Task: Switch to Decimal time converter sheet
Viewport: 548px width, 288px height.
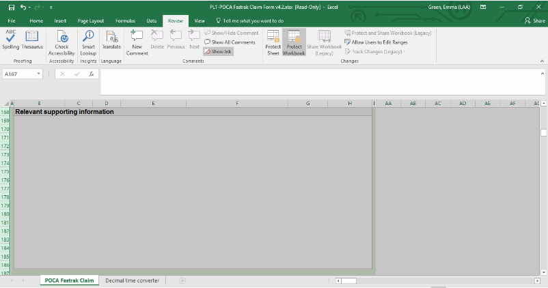Action: pyautogui.click(x=132, y=280)
